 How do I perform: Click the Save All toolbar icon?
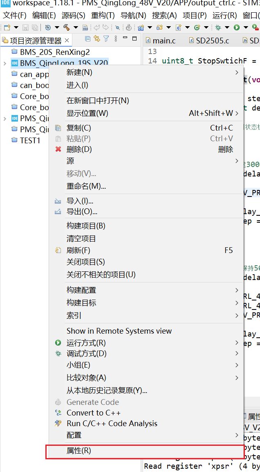click(x=35, y=28)
